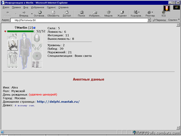Click the IE page icon in status bar

(2, 132)
